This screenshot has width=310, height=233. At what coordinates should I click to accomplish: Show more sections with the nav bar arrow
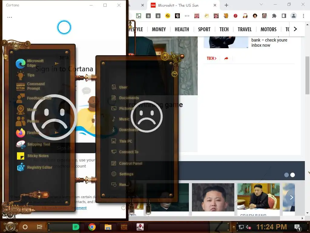click(x=295, y=29)
